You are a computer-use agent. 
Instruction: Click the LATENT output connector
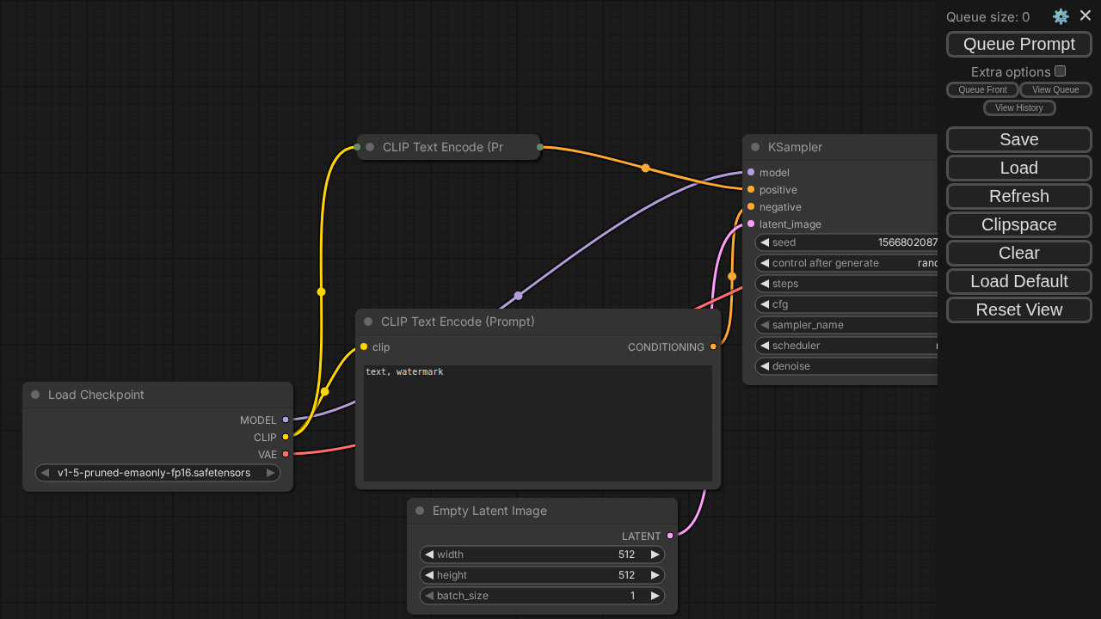point(670,536)
